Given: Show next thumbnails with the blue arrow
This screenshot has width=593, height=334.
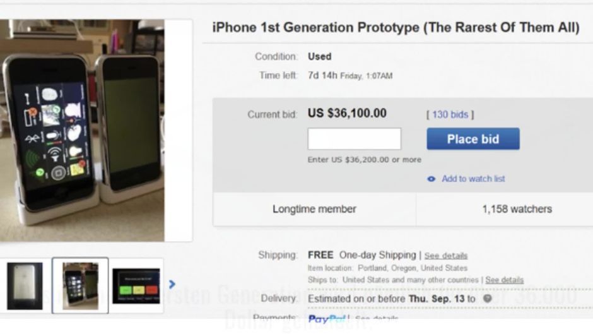Looking at the screenshot, I should 172,284.
